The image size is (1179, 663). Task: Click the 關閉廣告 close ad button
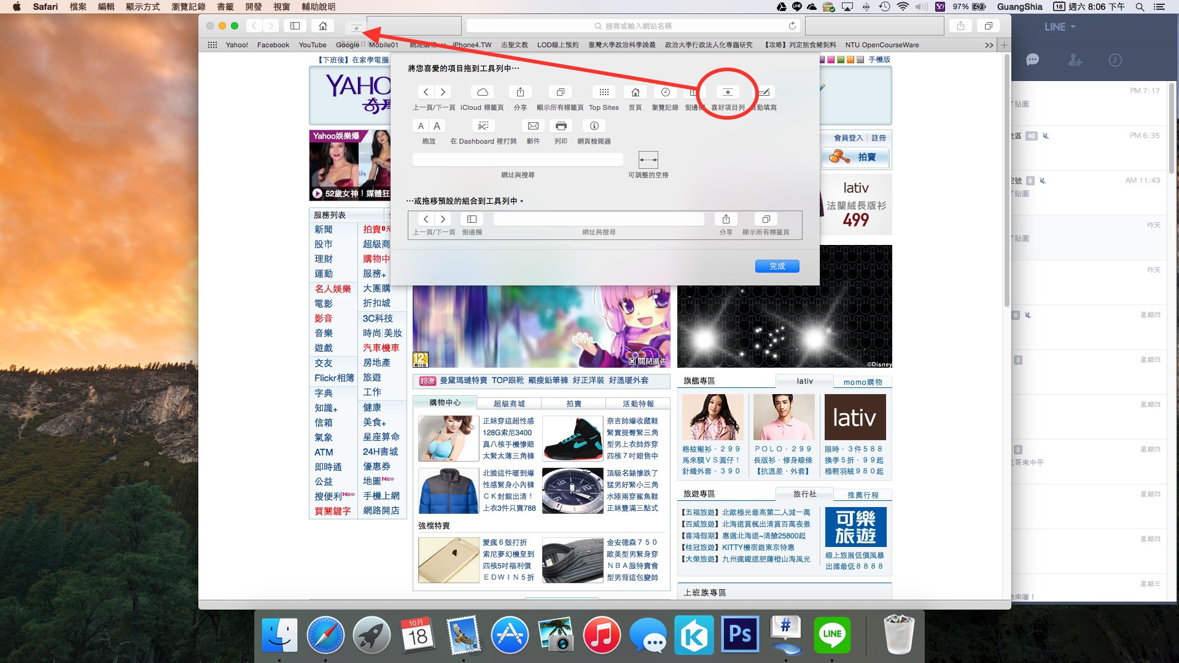(647, 362)
